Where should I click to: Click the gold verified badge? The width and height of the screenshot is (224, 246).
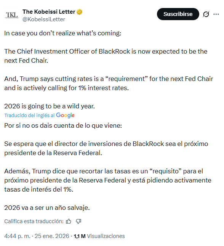point(80,12)
